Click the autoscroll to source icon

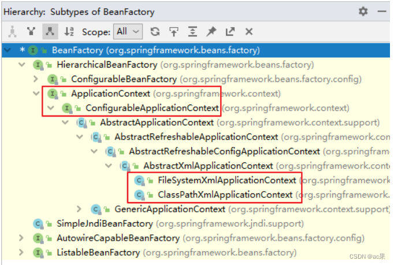click(174, 32)
